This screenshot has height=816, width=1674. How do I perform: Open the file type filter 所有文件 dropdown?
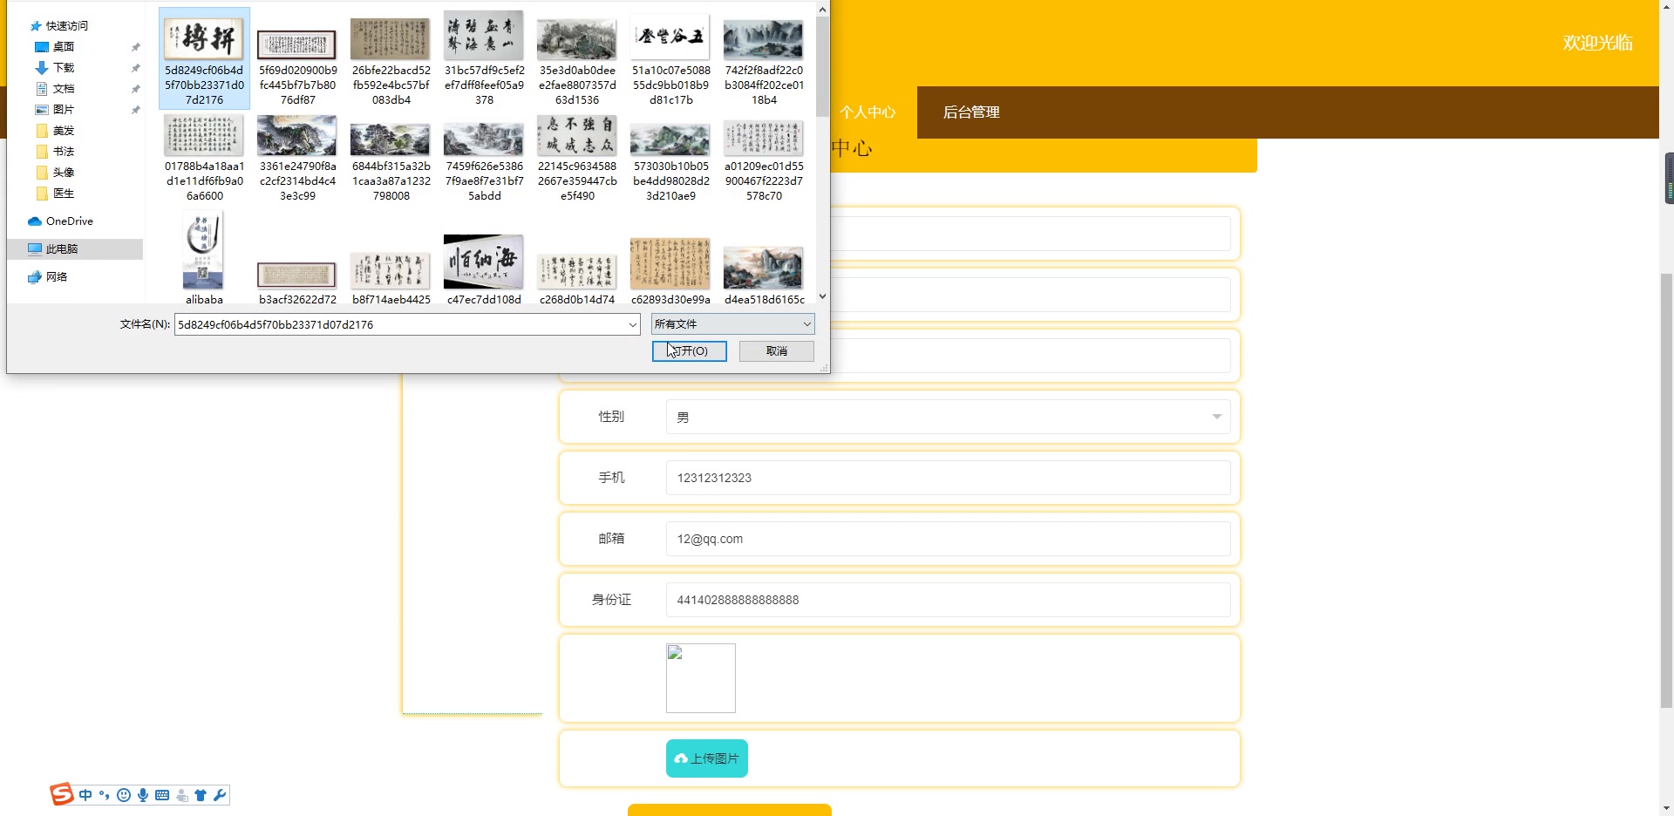coord(732,324)
